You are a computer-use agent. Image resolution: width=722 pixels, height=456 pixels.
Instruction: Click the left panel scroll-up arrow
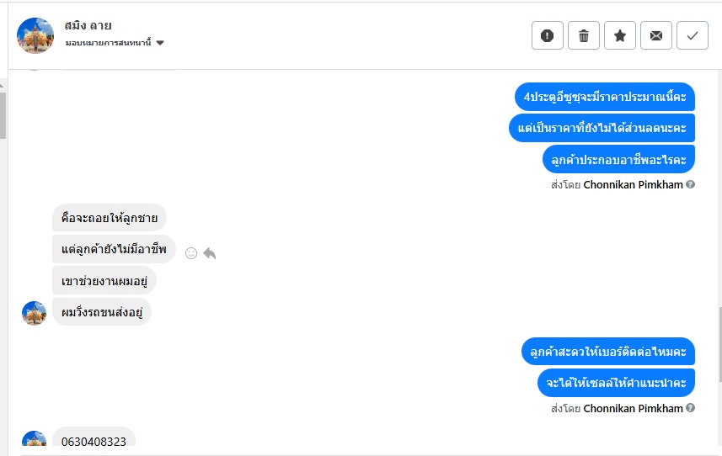click(3, 84)
